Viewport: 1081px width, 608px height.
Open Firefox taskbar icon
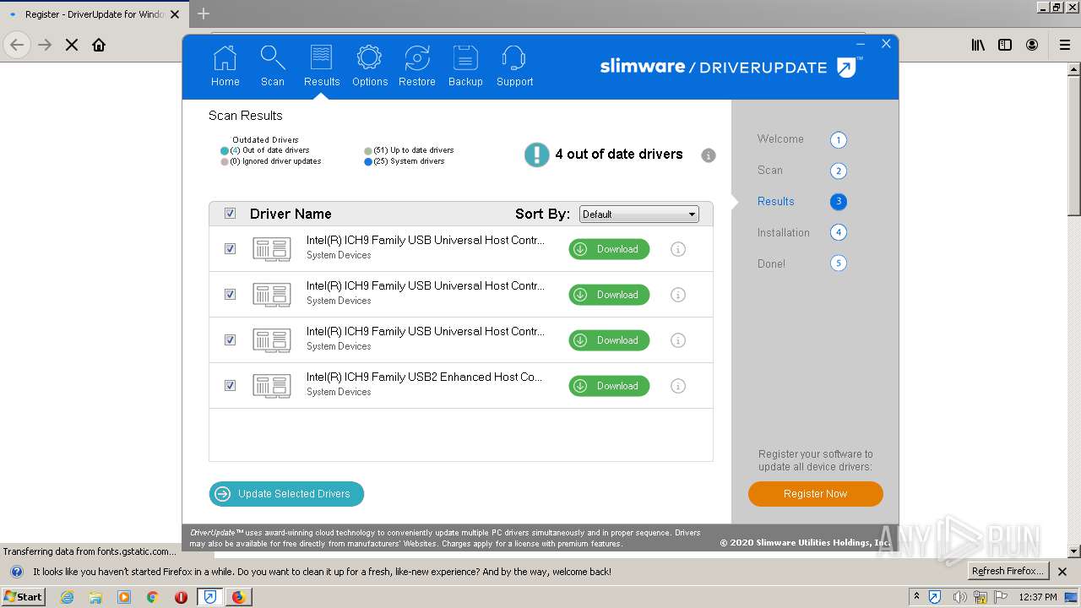point(238,597)
